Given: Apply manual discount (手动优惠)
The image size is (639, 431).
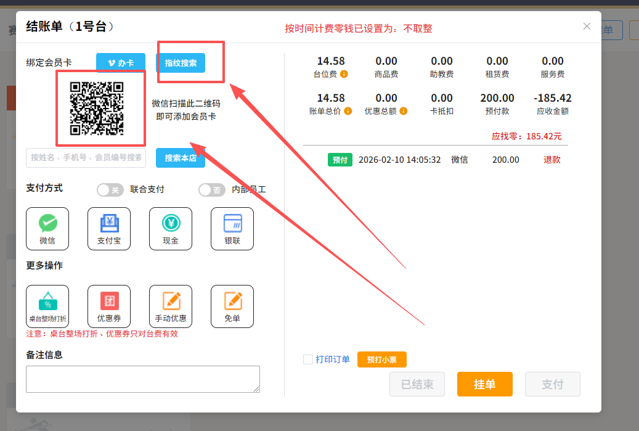Looking at the screenshot, I should coord(171,306).
